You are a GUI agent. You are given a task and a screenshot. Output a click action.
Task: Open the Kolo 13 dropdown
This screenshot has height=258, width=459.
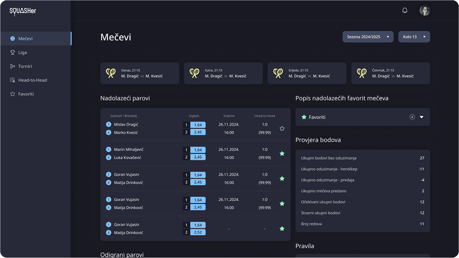(x=414, y=37)
